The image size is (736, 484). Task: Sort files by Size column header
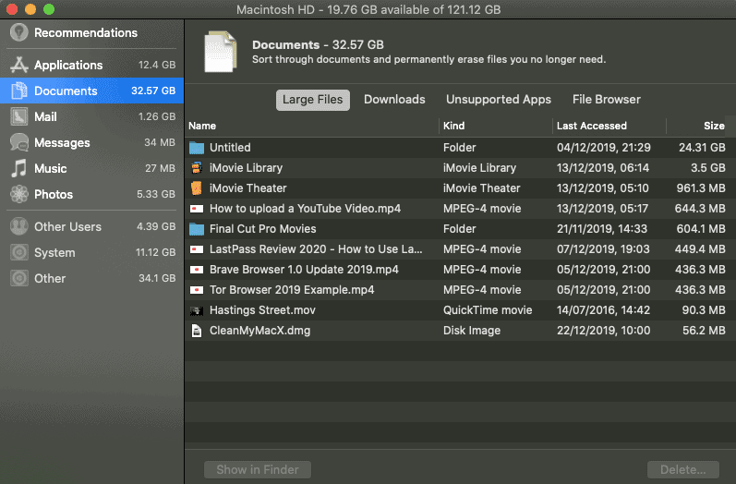click(x=713, y=126)
